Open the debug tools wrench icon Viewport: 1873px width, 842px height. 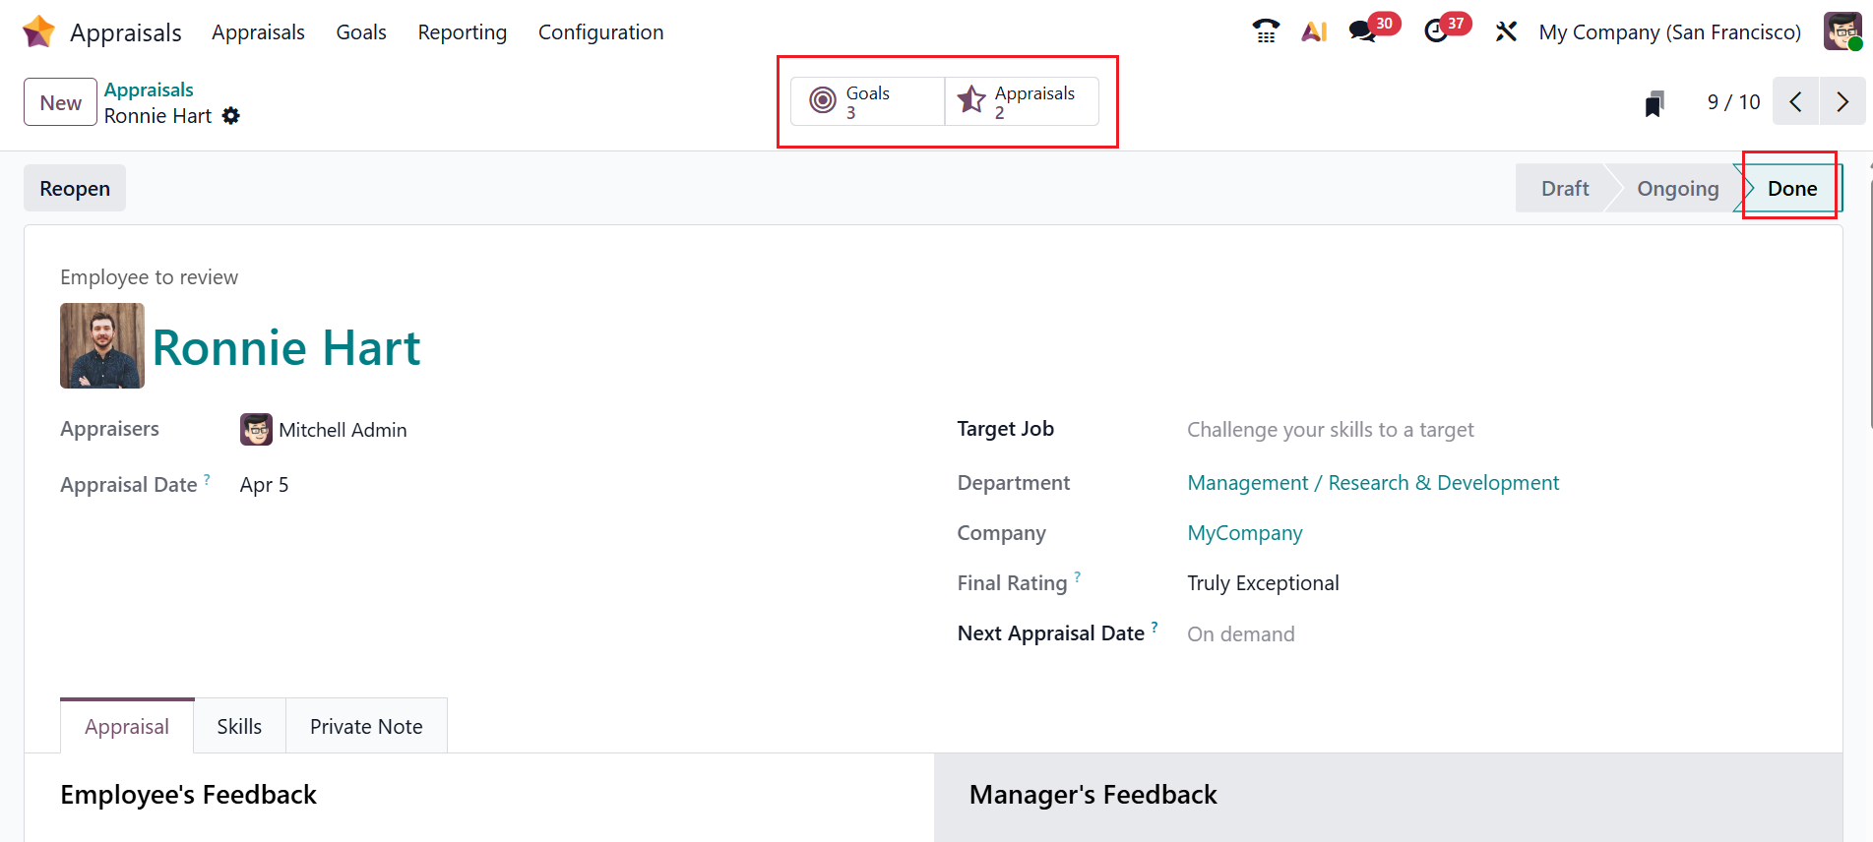coord(1506,31)
